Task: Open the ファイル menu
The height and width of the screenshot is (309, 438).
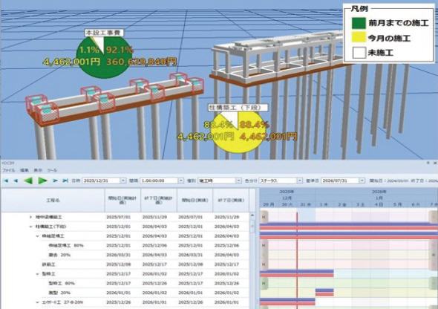Action: (x=8, y=170)
